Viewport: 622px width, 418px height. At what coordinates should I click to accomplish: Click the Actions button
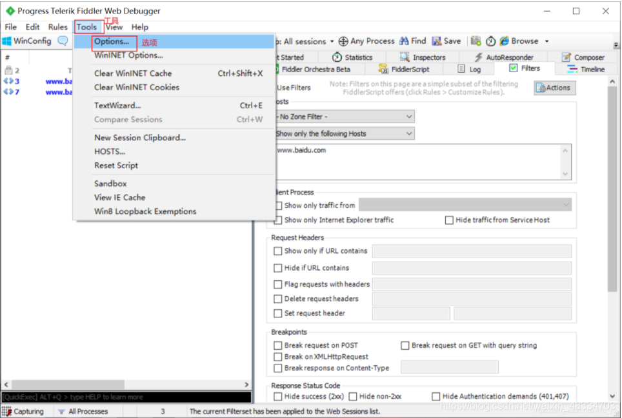pos(554,88)
